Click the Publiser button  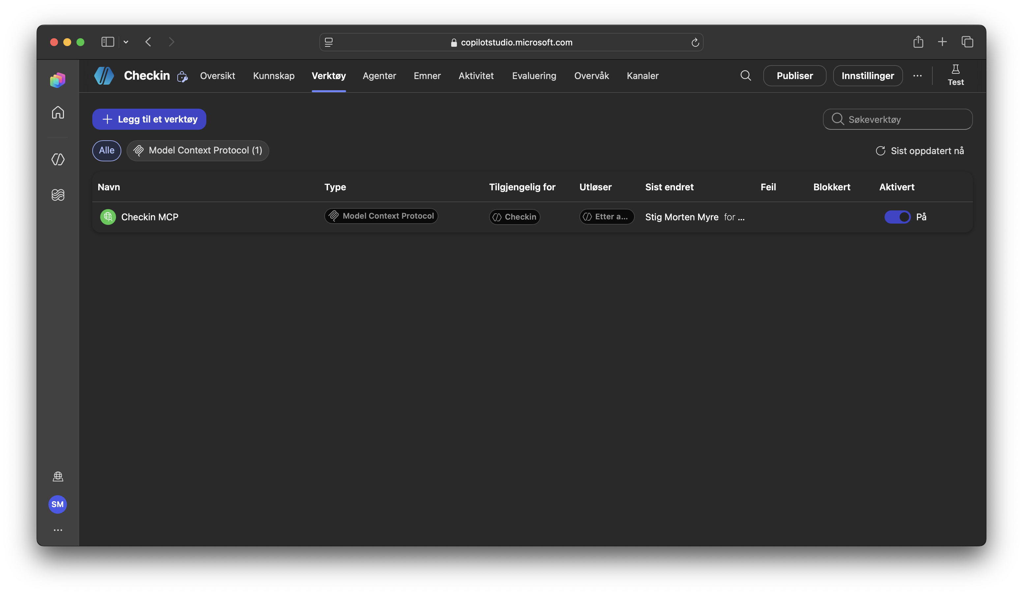tap(795, 75)
